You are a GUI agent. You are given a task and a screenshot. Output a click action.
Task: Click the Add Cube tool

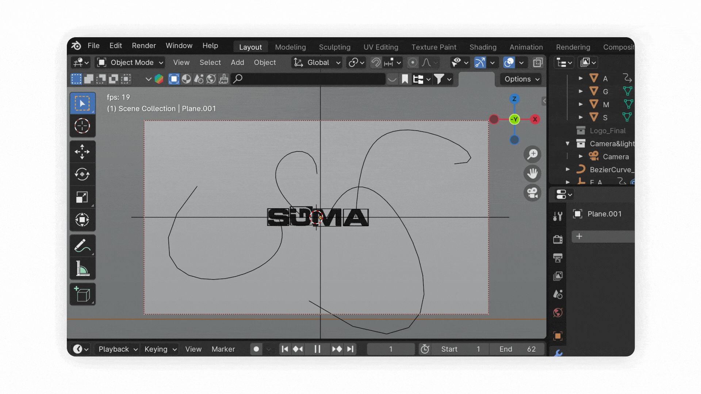(82, 294)
